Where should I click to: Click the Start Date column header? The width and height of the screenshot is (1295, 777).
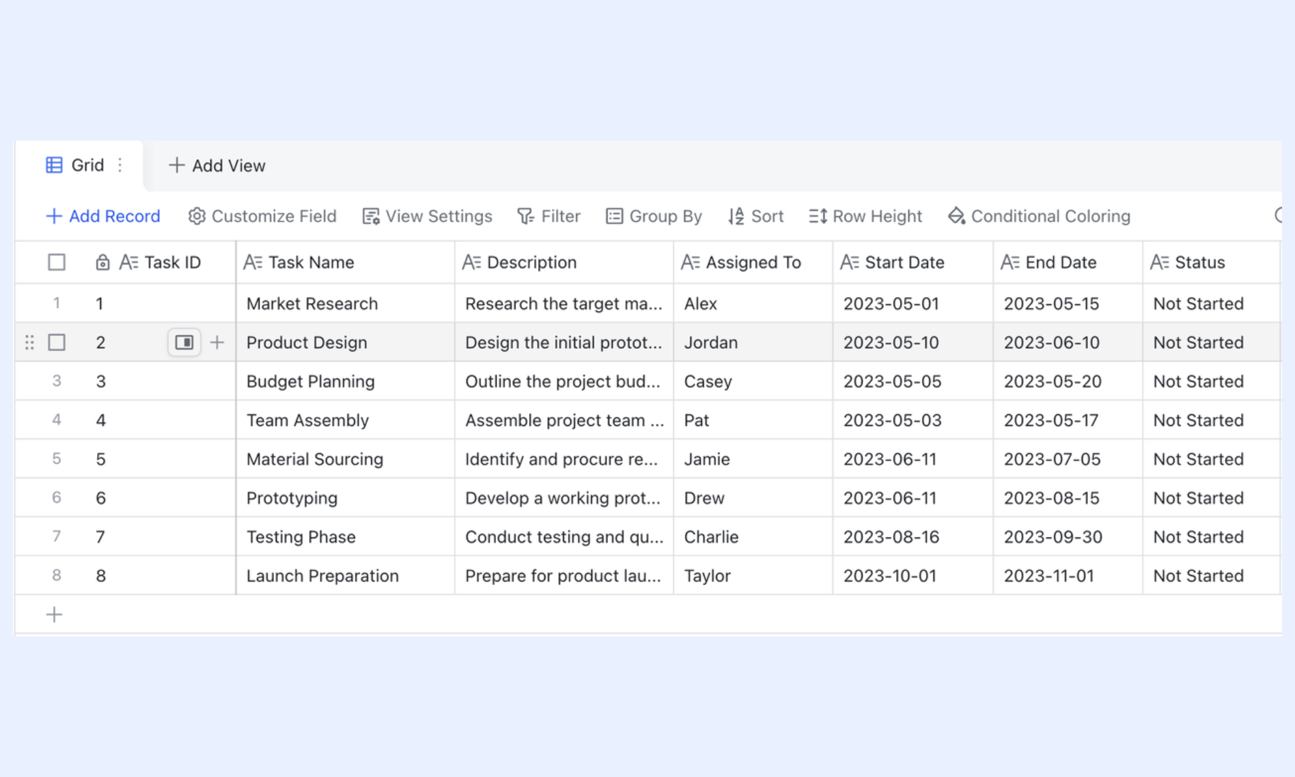tap(914, 262)
